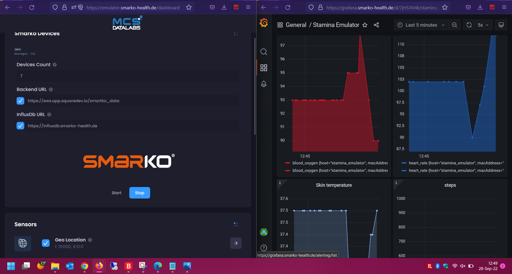Click the Grafana logo home icon
This screenshot has width=512, height=274.
click(264, 23)
